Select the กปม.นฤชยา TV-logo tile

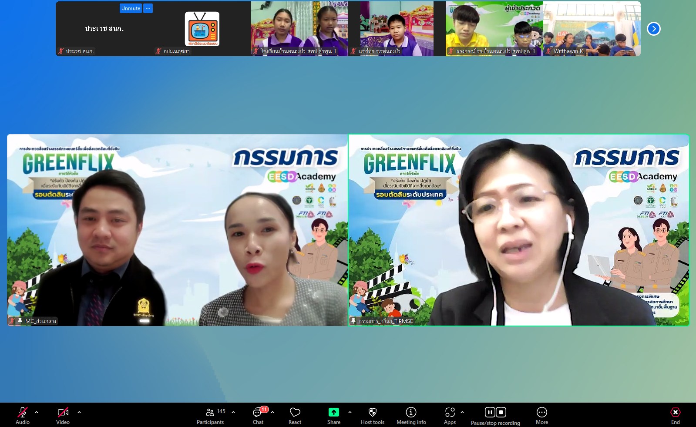(202, 29)
